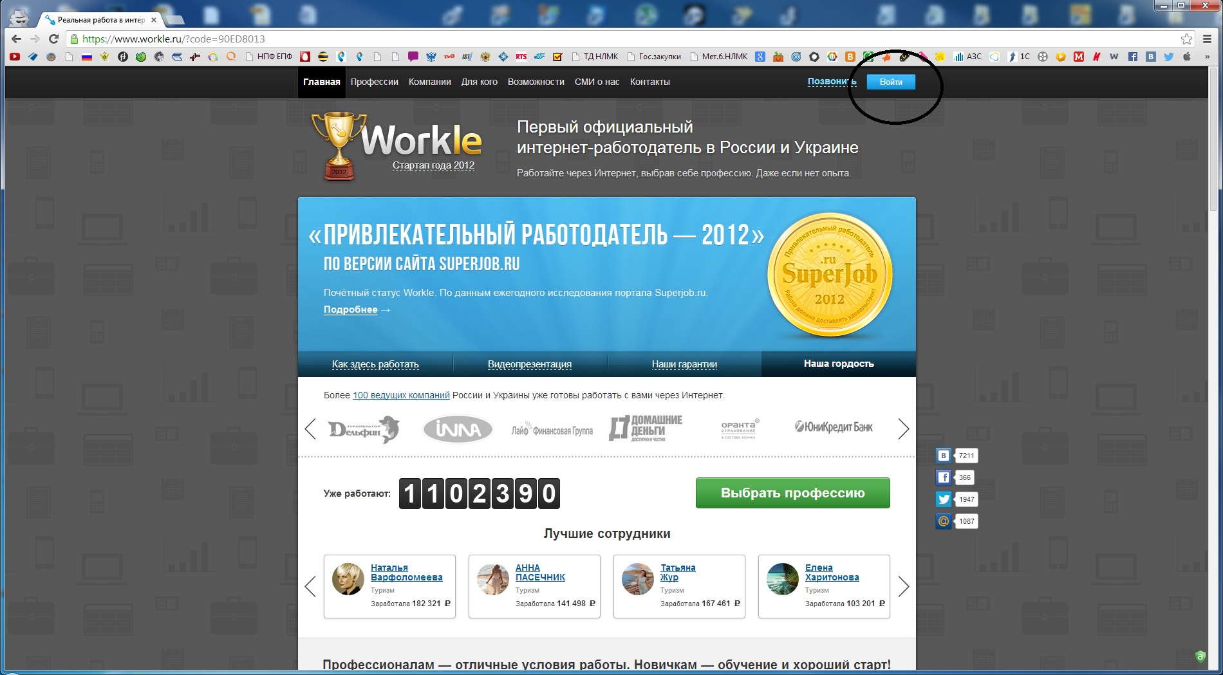
Task: Show next best employees with right arrow
Action: click(x=904, y=586)
